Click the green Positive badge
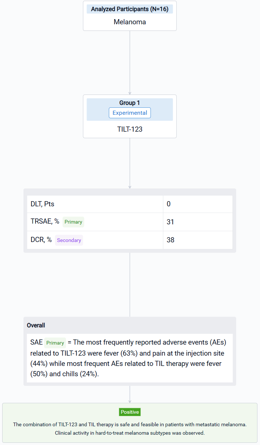 [130, 412]
